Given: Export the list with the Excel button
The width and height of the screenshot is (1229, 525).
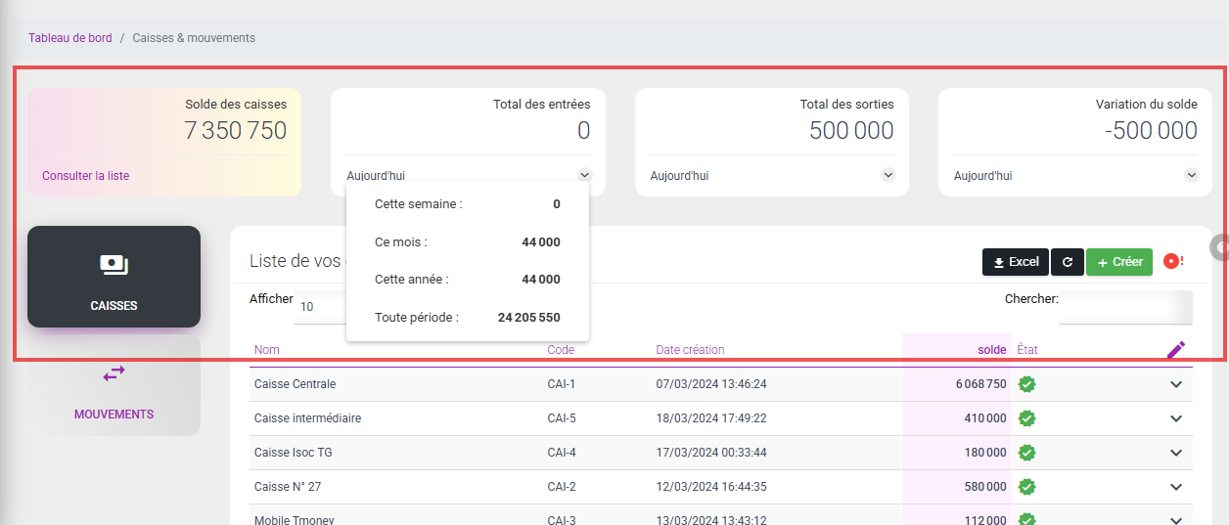Looking at the screenshot, I should pos(1015,262).
